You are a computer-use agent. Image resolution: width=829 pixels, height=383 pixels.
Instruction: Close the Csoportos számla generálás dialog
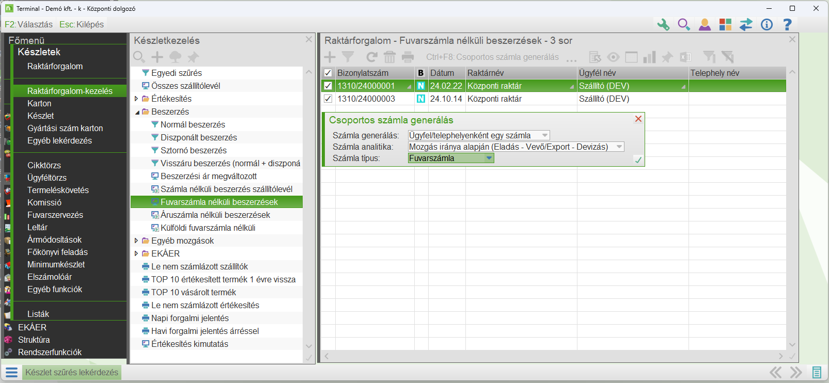pyautogui.click(x=638, y=119)
